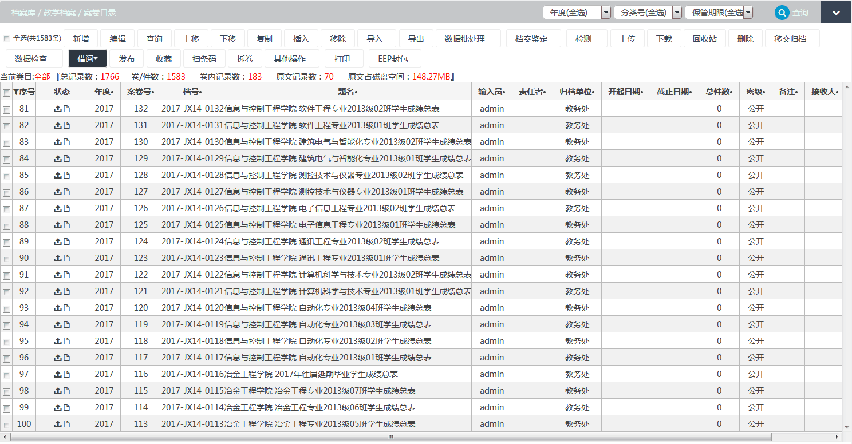Sort by the 题名 column header

(x=348, y=92)
